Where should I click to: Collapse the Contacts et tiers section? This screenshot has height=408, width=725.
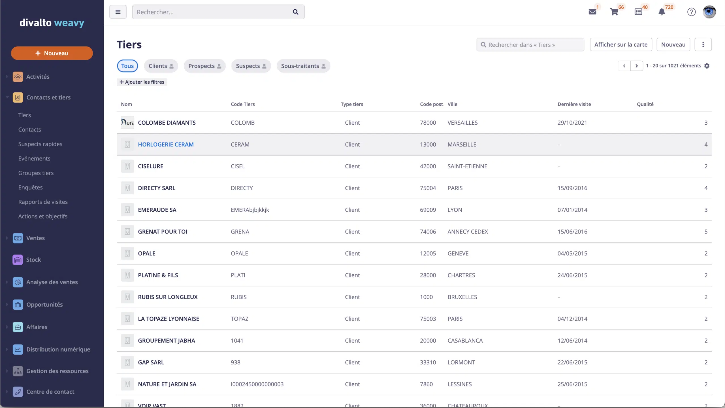[7, 97]
